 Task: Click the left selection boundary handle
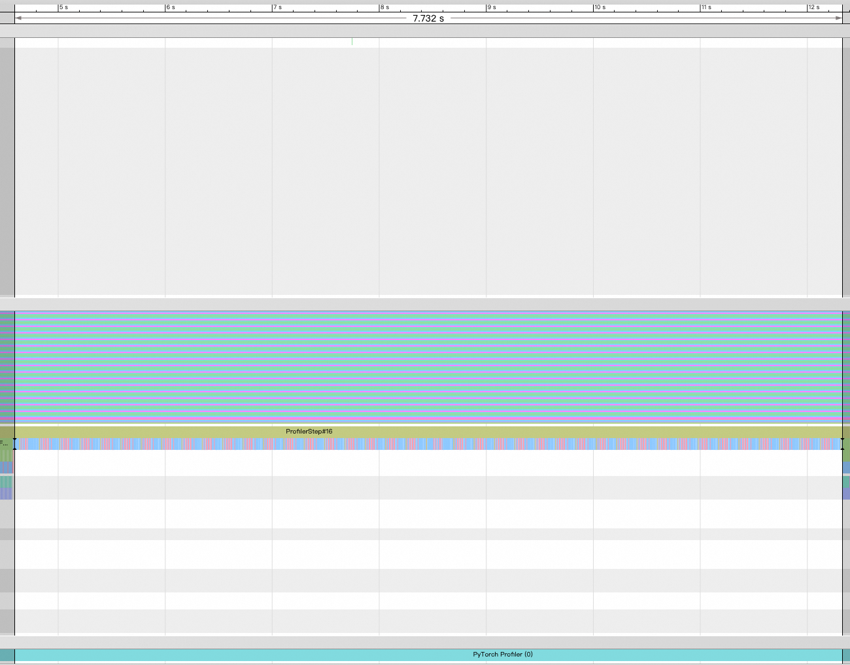click(14, 444)
